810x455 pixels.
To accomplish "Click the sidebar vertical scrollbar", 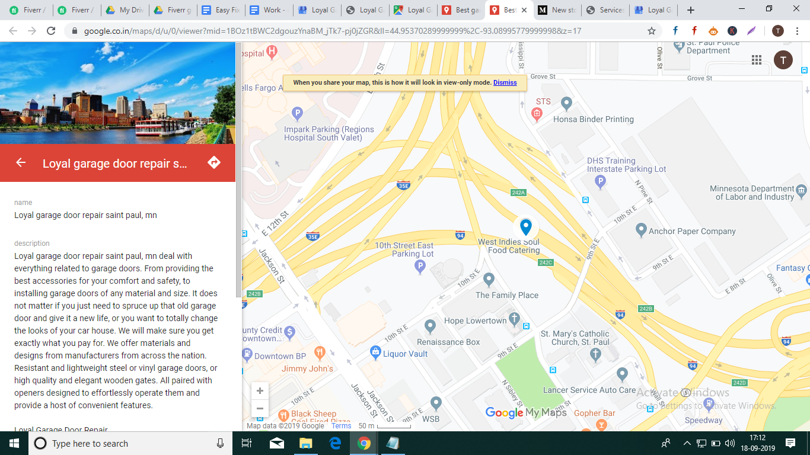I will [239, 169].
